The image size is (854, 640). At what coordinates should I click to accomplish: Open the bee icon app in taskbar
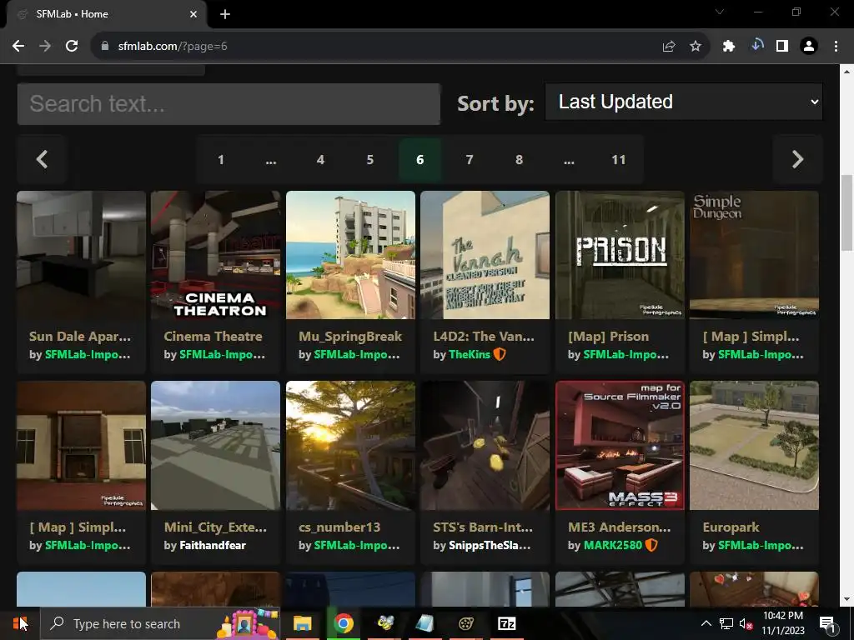[x=384, y=623]
